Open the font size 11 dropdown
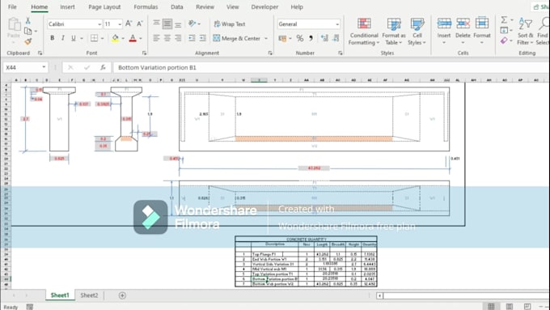Image resolution: width=550 pixels, height=310 pixels. tap(120, 24)
